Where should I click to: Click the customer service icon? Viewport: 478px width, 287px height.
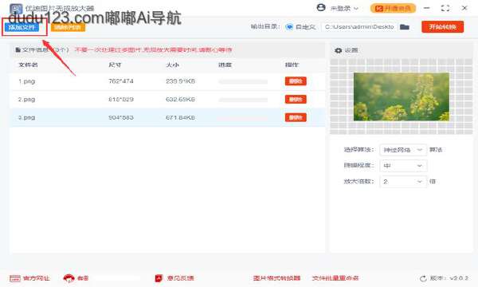[69, 278]
